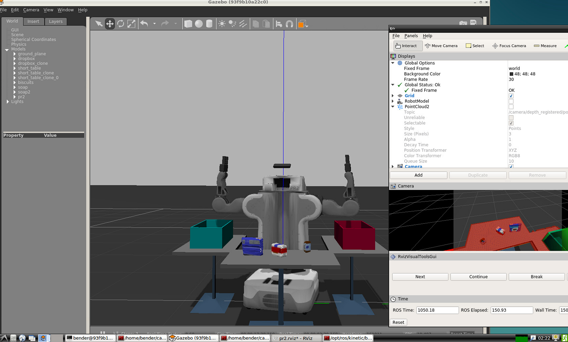Image resolution: width=568 pixels, height=342 pixels.
Task: Click the Grid display icon
Action: click(400, 96)
